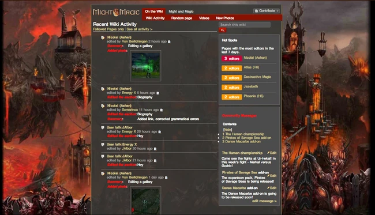
Task: Show Followed Pages only
Action: (x=108, y=29)
